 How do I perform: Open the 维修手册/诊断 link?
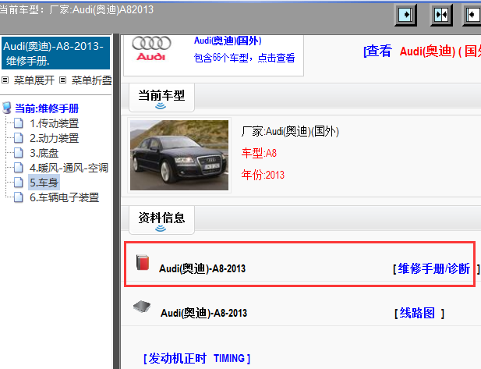pos(433,268)
